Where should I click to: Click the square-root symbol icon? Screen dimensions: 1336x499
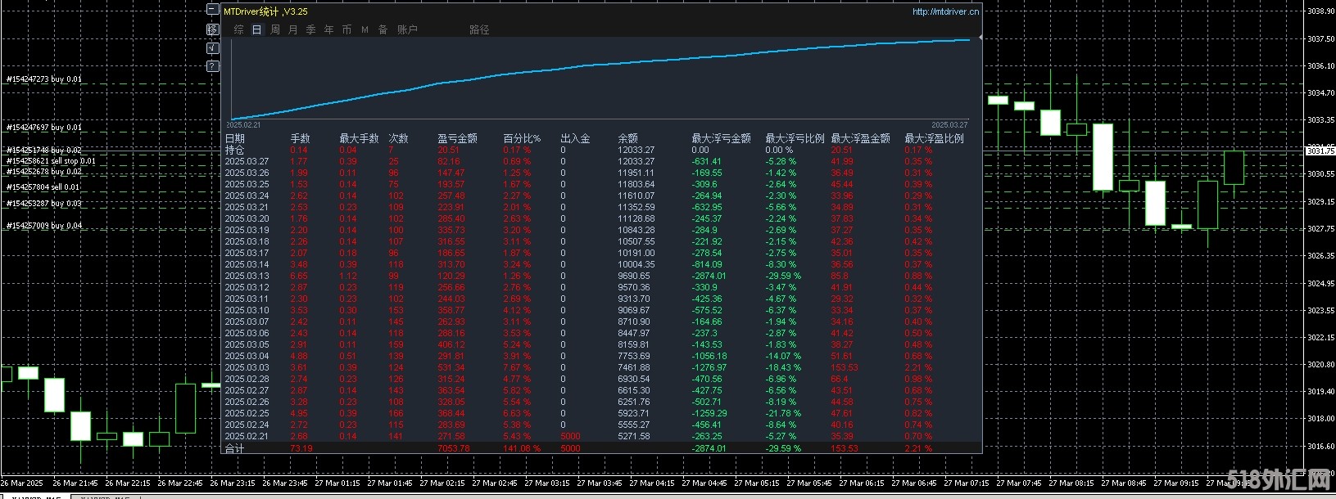213,47
